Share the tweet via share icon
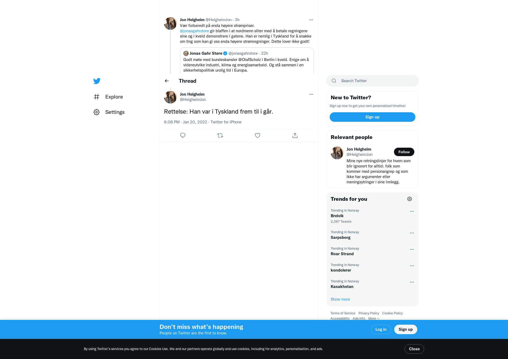This screenshot has height=359, width=508. [x=295, y=135]
